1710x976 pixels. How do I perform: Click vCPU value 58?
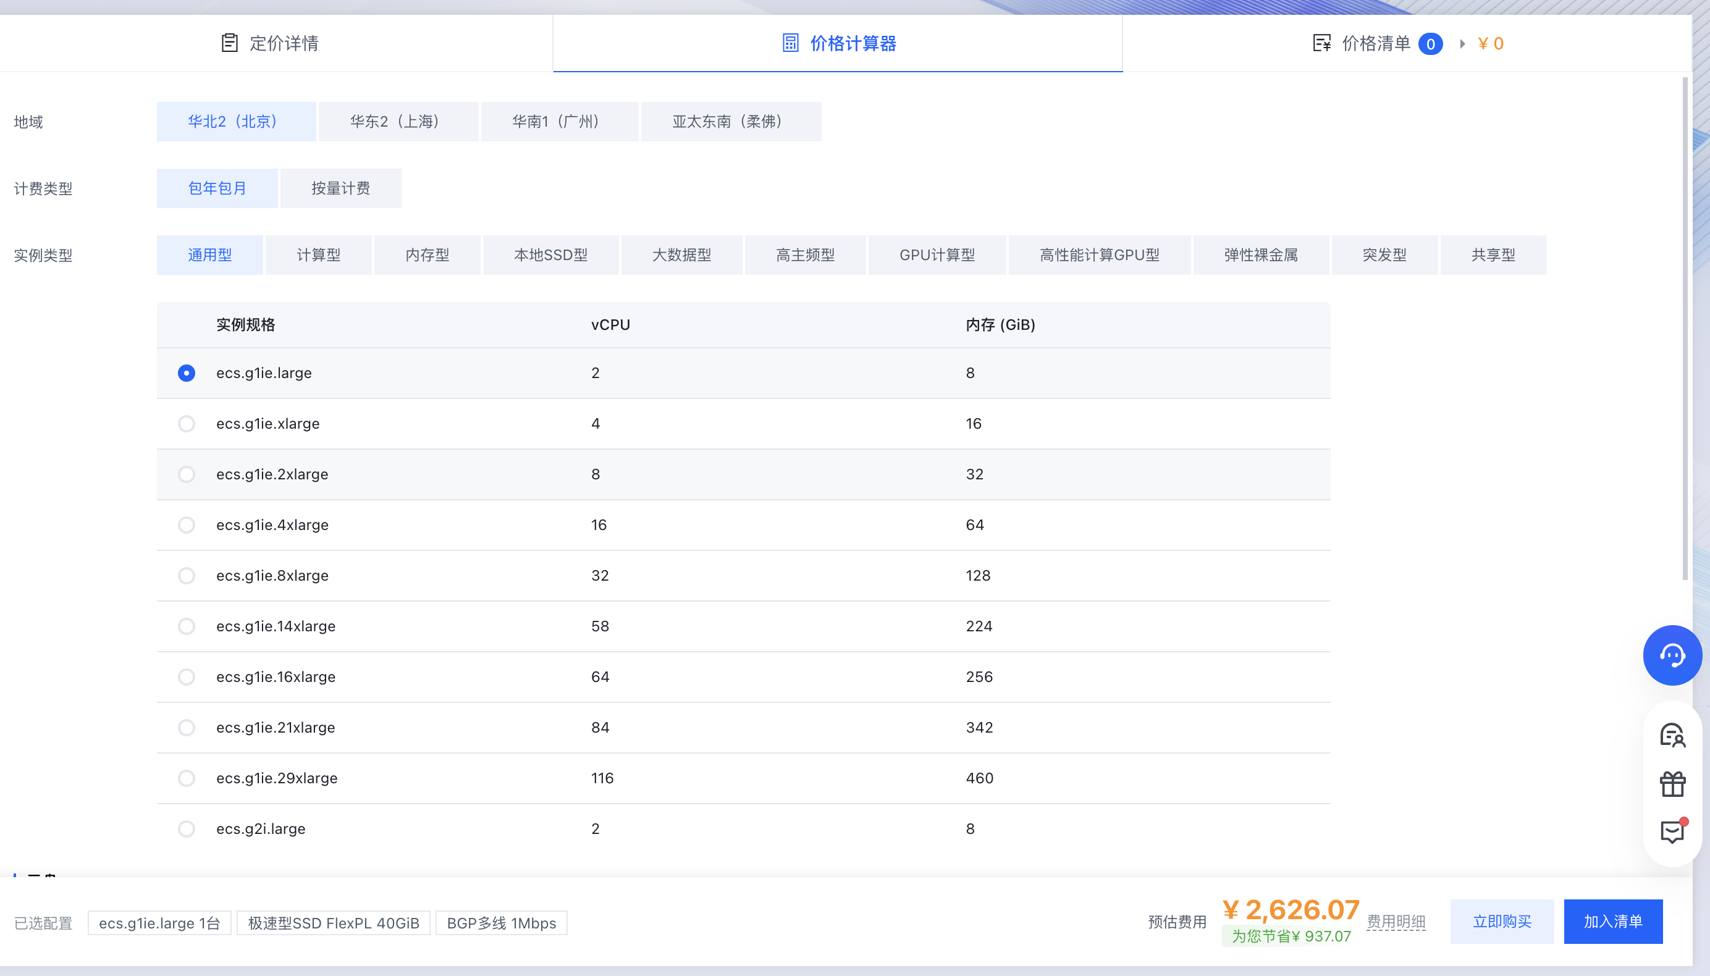click(600, 626)
